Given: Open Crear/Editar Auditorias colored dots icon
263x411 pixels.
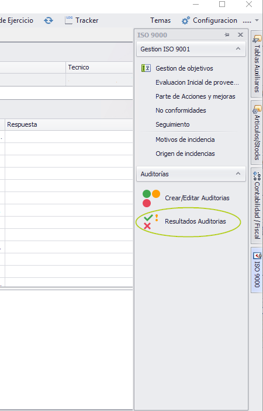Looking at the screenshot, I should coord(151,198).
